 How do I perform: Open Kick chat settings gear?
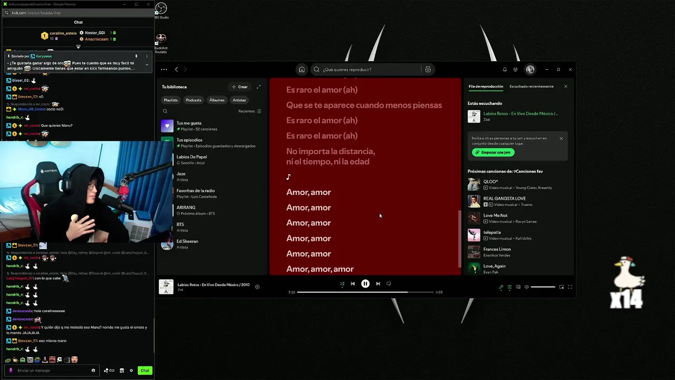pos(131,370)
